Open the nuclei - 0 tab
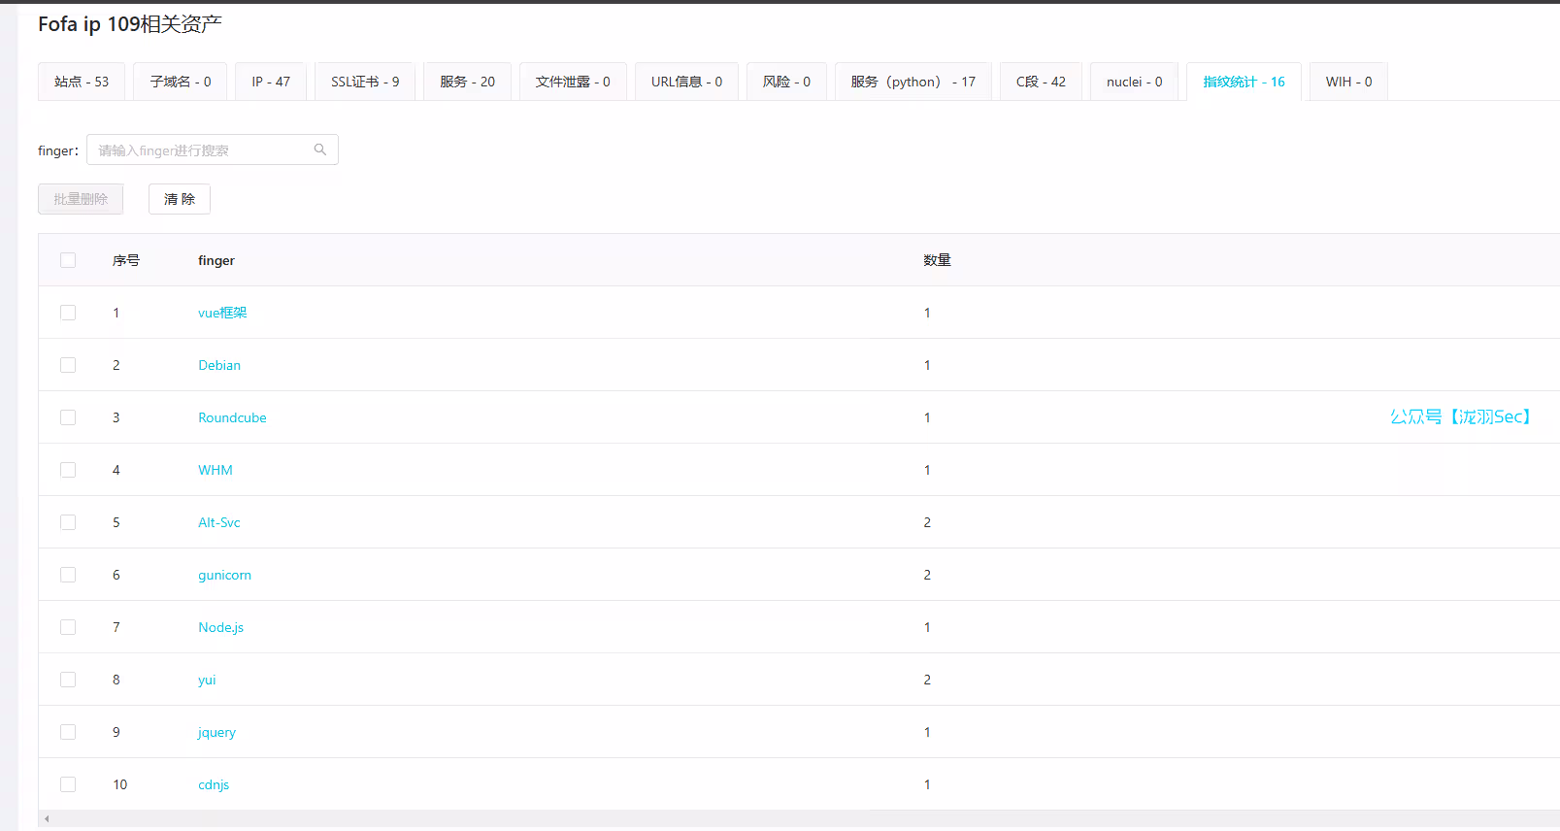Viewport: 1560px width, 831px height. [x=1134, y=82]
